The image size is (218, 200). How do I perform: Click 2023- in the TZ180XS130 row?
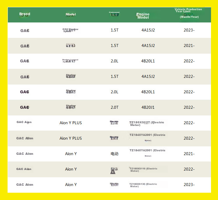[x=189, y=185]
